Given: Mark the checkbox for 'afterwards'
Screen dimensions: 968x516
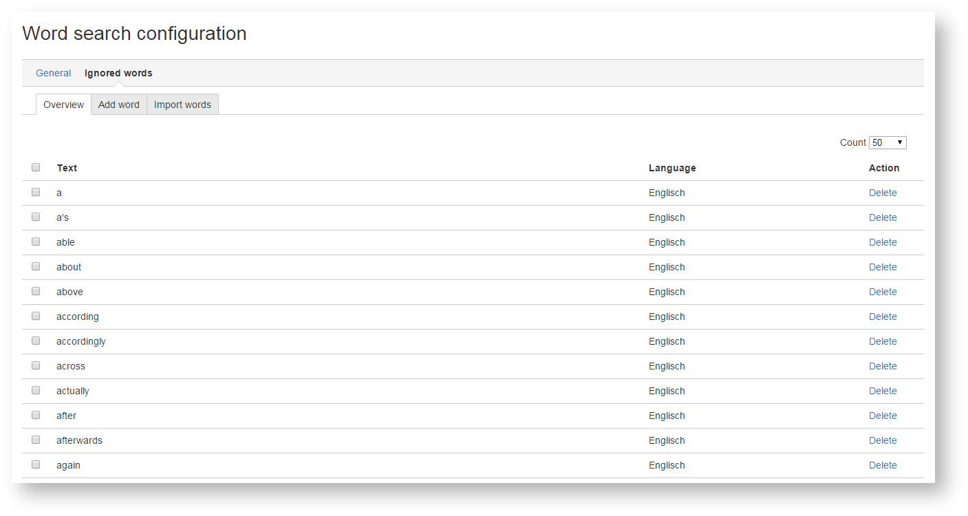Looking at the screenshot, I should (x=36, y=440).
